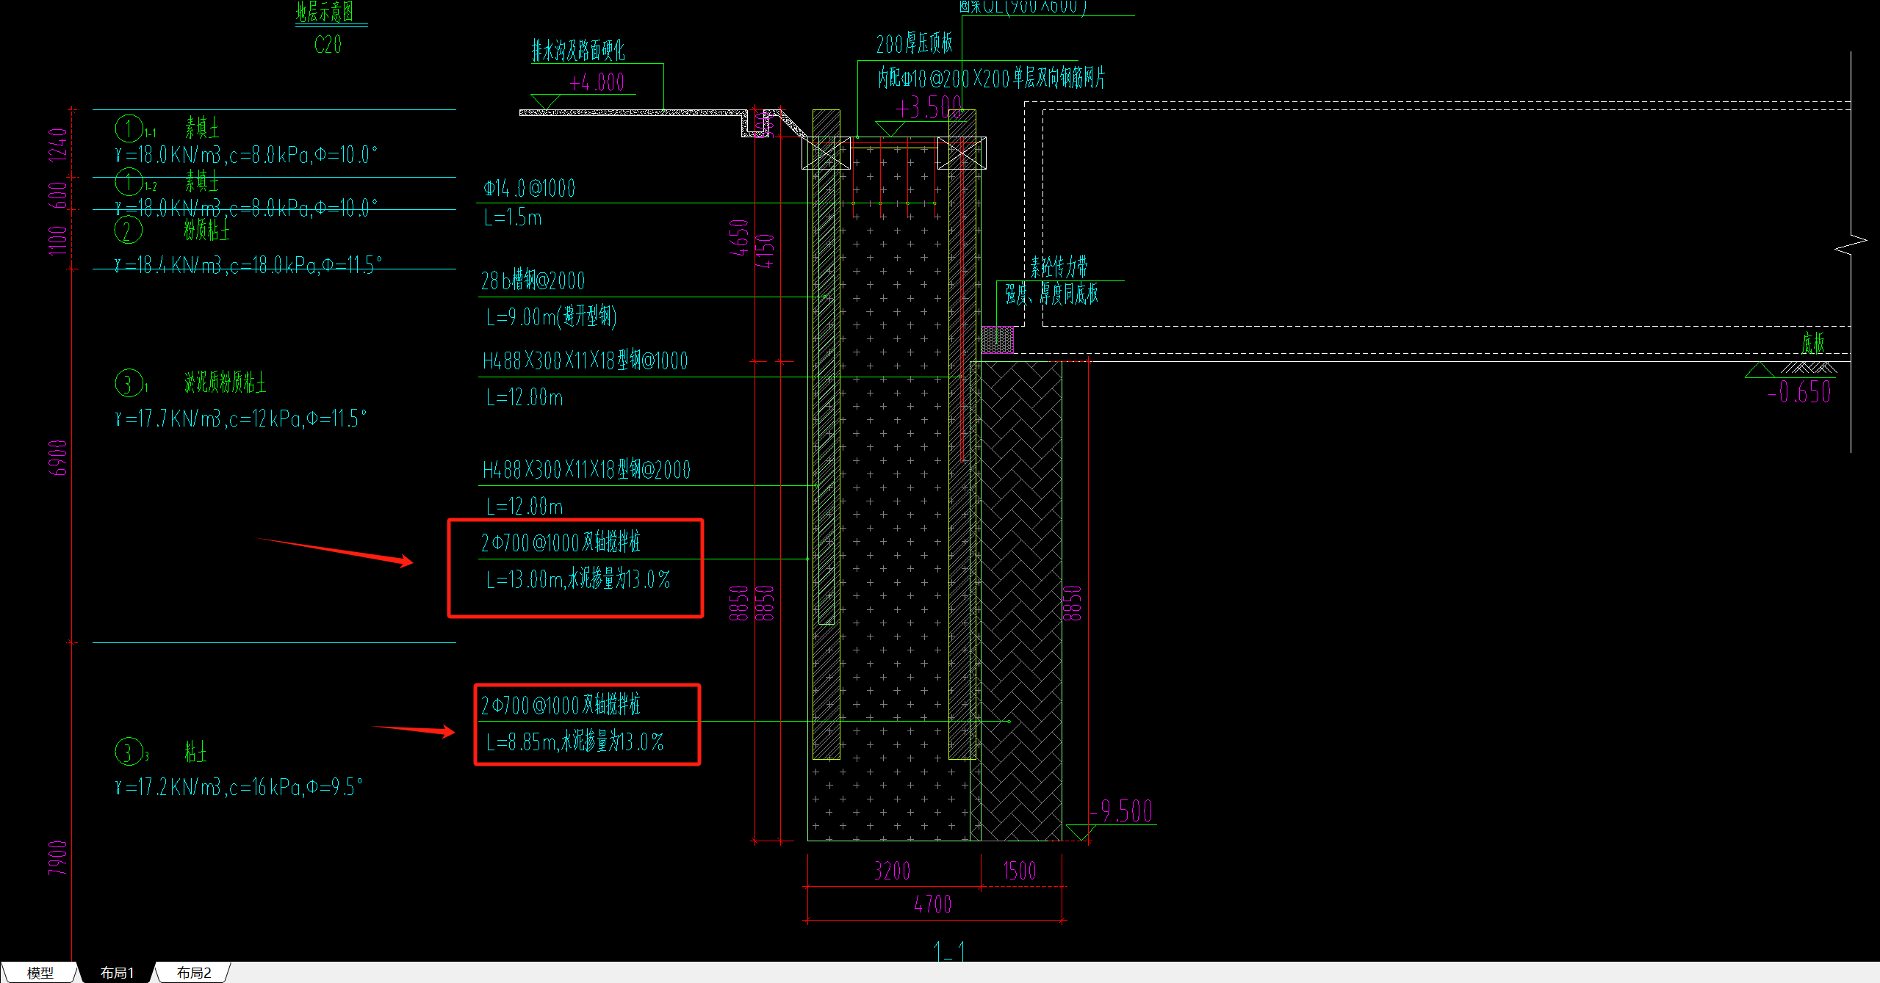Click the 素砼传力带 label
This screenshot has width=1880, height=983.
[1059, 266]
